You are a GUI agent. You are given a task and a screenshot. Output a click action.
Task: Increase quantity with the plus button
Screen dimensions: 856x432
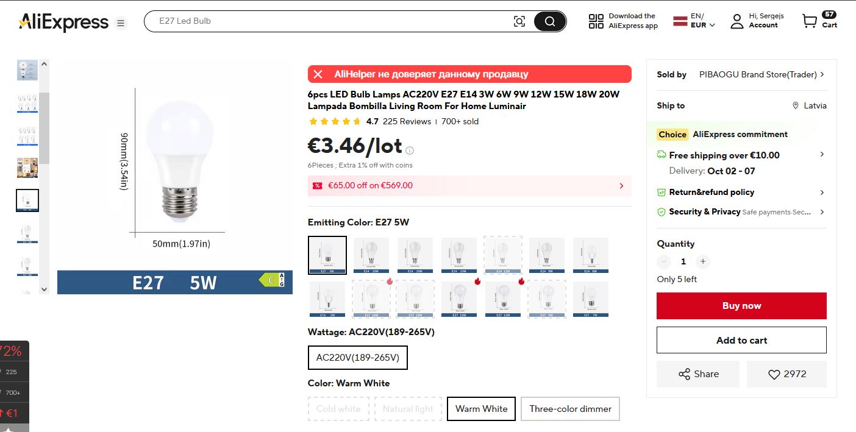click(x=703, y=261)
